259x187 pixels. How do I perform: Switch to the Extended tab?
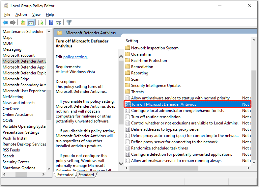(x=65, y=175)
